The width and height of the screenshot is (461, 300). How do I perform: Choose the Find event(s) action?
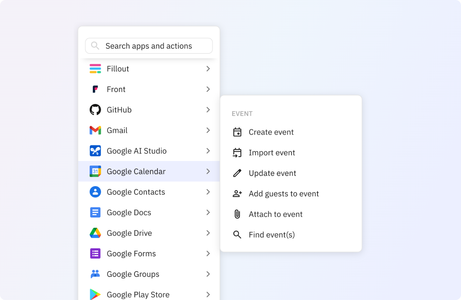291,235
